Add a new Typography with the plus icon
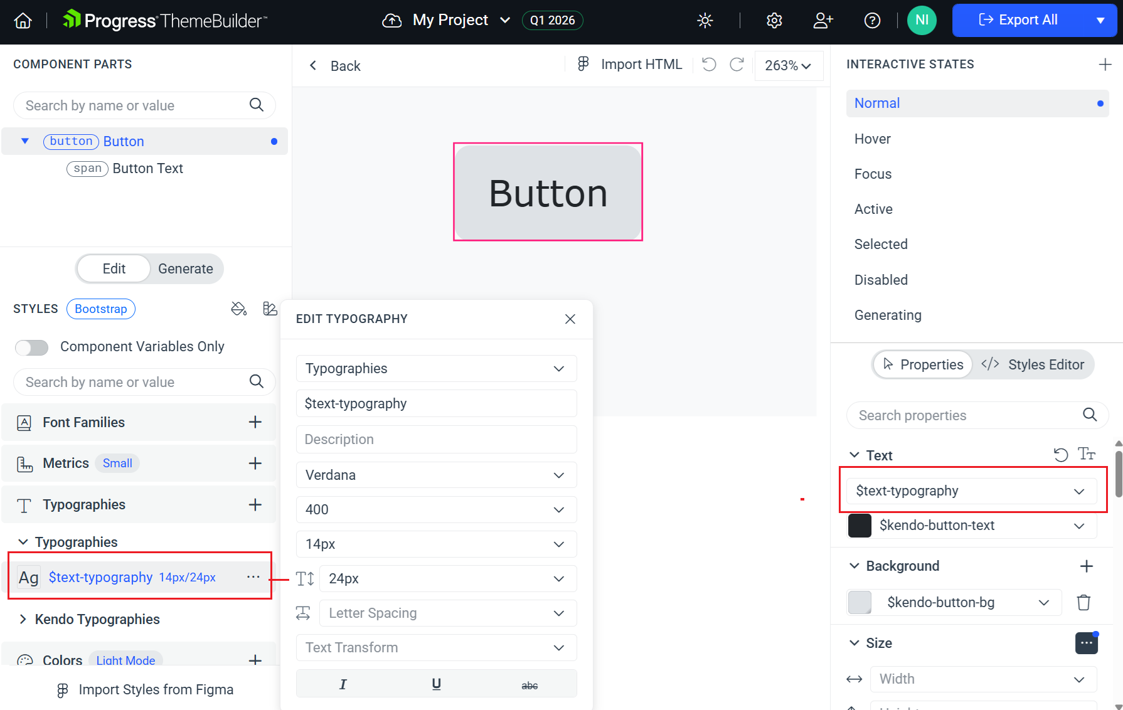The height and width of the screenshot is (710, 1123). pyautogui.click(x=255, y=504)
